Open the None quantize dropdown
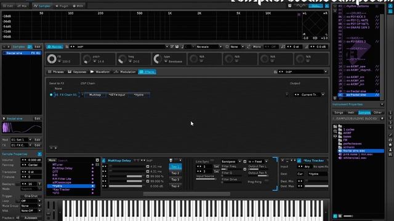Screen dimensions: 394x221 point(237,47)
